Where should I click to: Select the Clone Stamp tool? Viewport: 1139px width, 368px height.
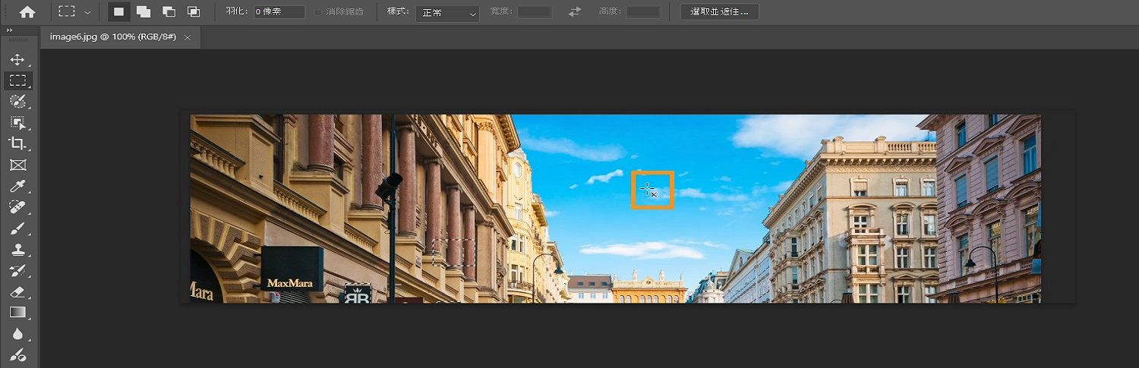(x=17, y=250)
